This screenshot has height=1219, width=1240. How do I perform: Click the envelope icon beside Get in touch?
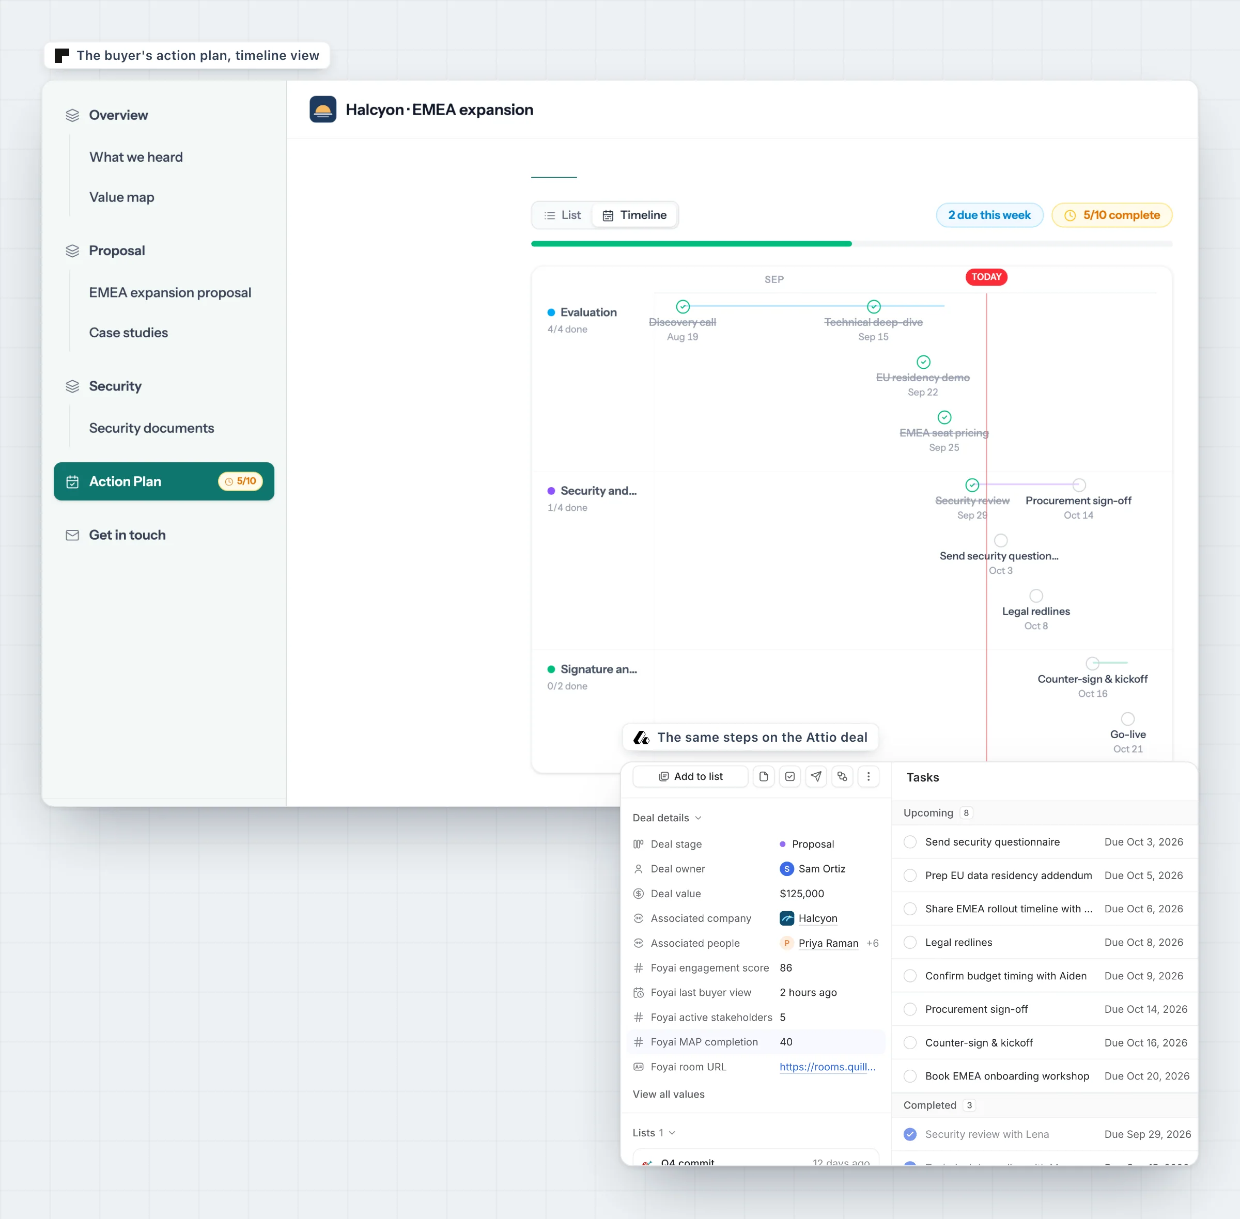coord(72,535)
